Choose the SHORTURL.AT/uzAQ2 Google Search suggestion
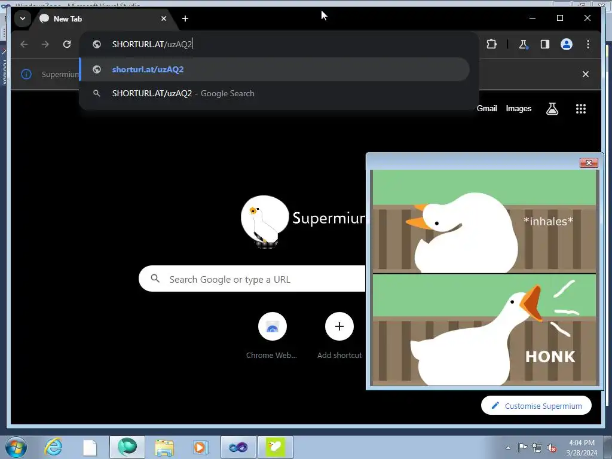The width and height of the screenshot is (612, 459). tap(275, 93)
